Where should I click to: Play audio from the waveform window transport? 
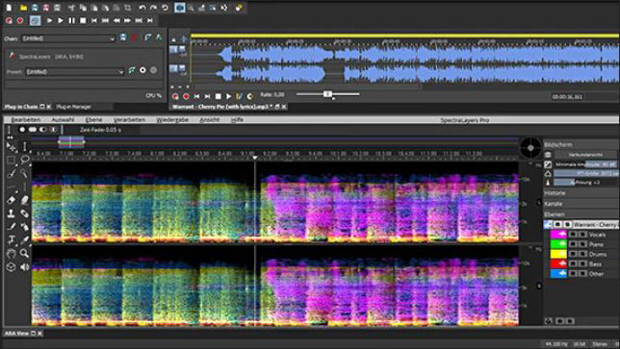228,96
